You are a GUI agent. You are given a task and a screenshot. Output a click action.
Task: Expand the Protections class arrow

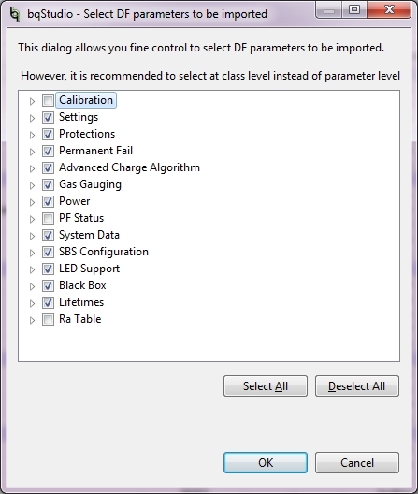pyautogui.click(x=32, y=135)
